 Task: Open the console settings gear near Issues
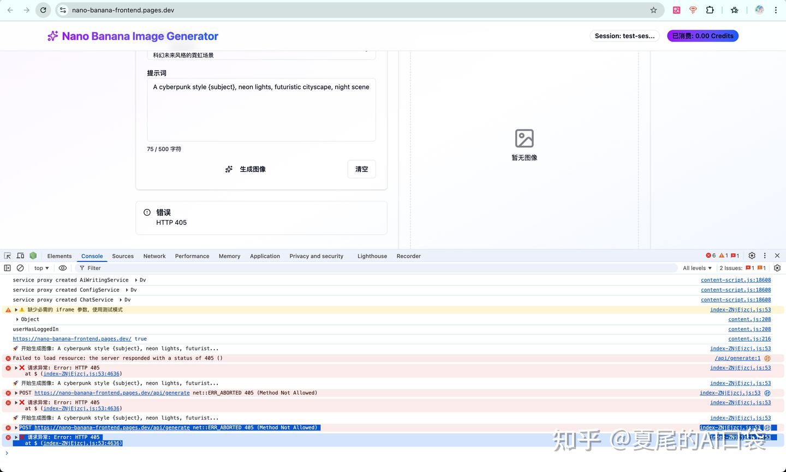[x=777, y=268]
